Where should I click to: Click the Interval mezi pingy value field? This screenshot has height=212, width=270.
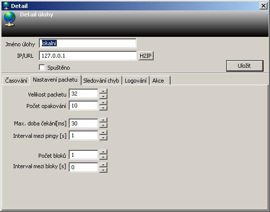(x=84, y=135)
